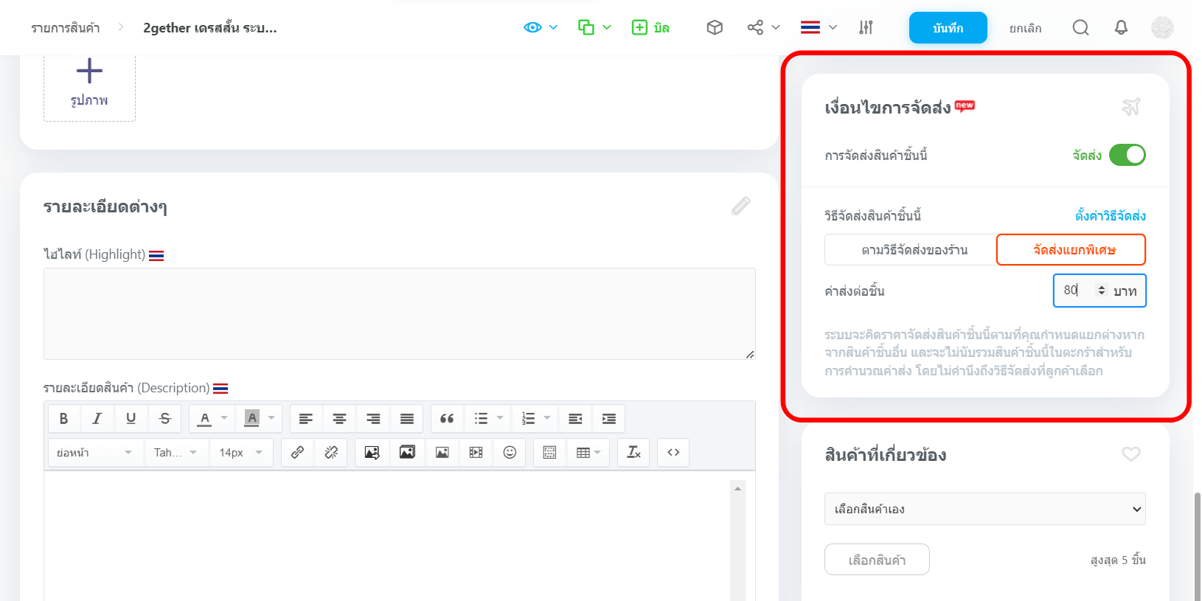Click the clear formatting icon
This screenshot has width=1202, height=601.
point(633,453)
